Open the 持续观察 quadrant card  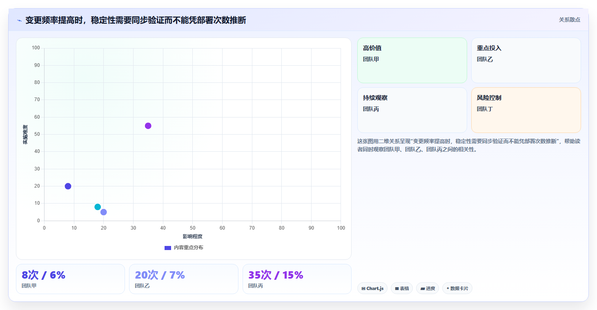click(x=412, y=110)
